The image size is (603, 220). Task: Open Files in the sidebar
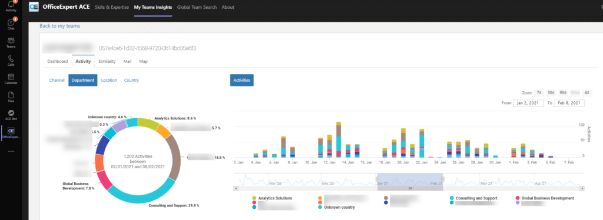pos(11,97)
